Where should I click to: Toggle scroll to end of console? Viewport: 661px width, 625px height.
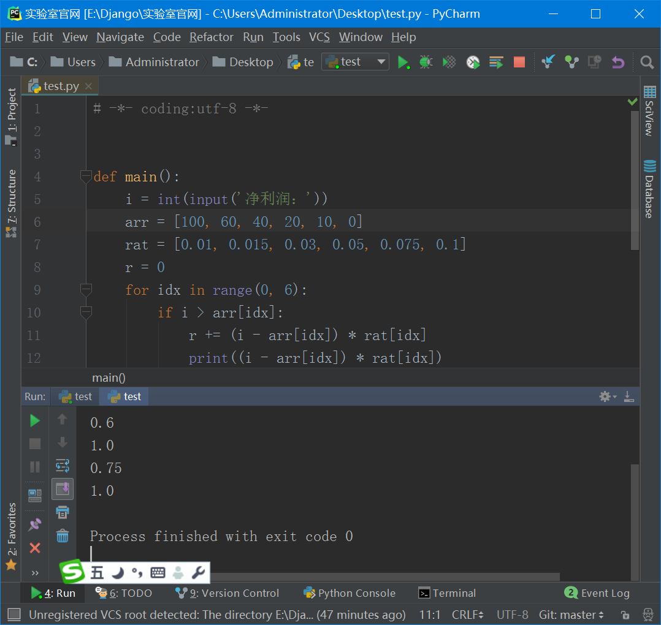coord(63,489)
